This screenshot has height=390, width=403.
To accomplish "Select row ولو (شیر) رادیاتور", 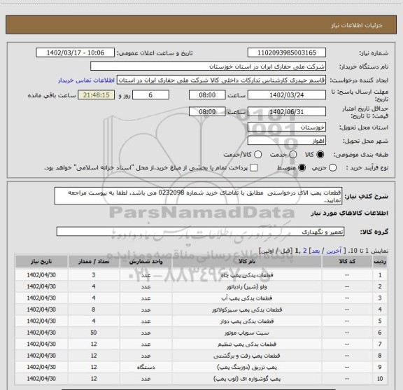I will 201,286.
